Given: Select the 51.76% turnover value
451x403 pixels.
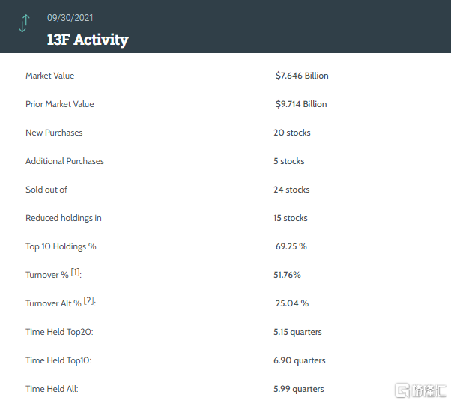Looking at the screenshot, I should click(287, 275).
